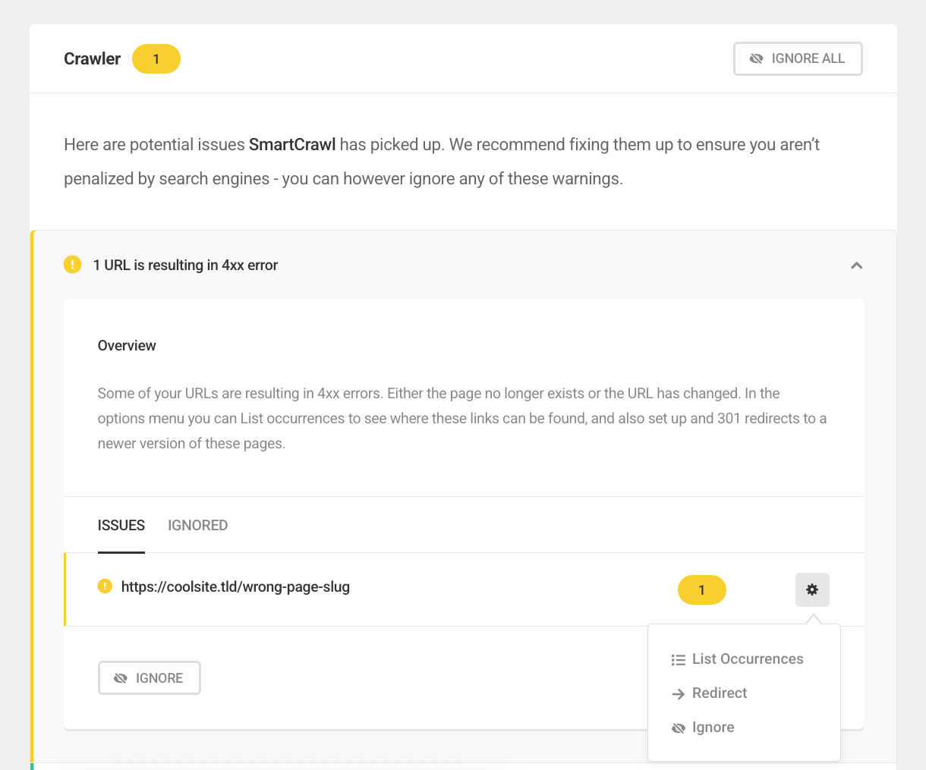Click the eye icon inside the Ignore button

click(121, 677)
